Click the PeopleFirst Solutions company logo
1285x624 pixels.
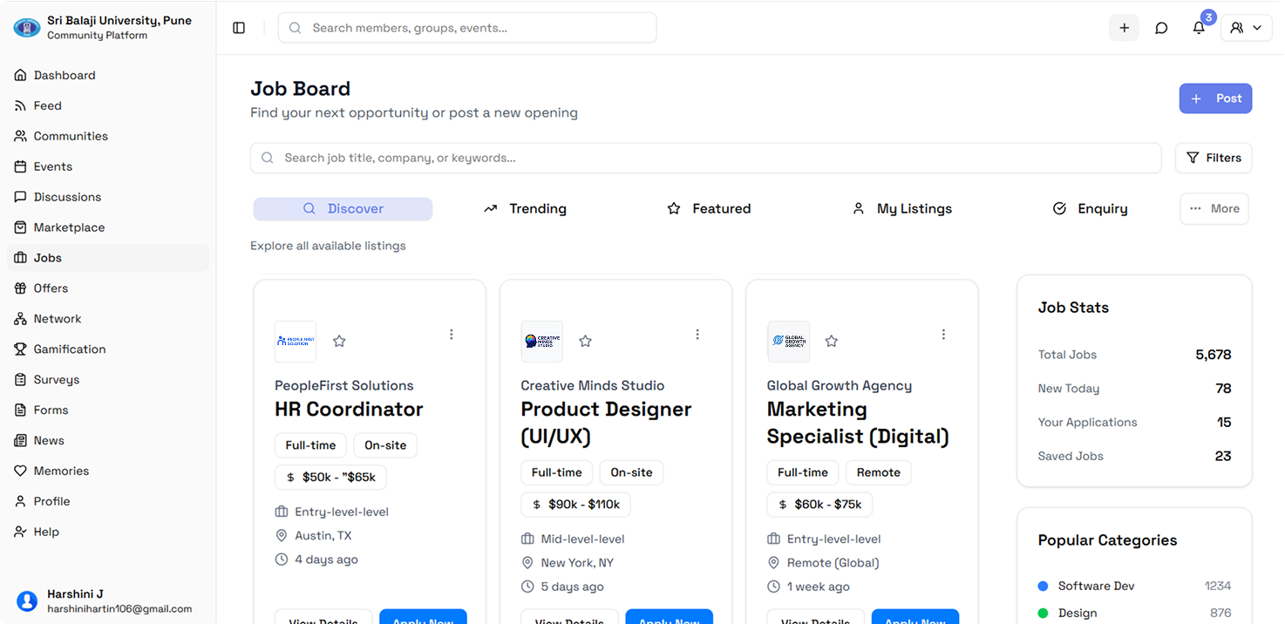click(x=296, y=342)
